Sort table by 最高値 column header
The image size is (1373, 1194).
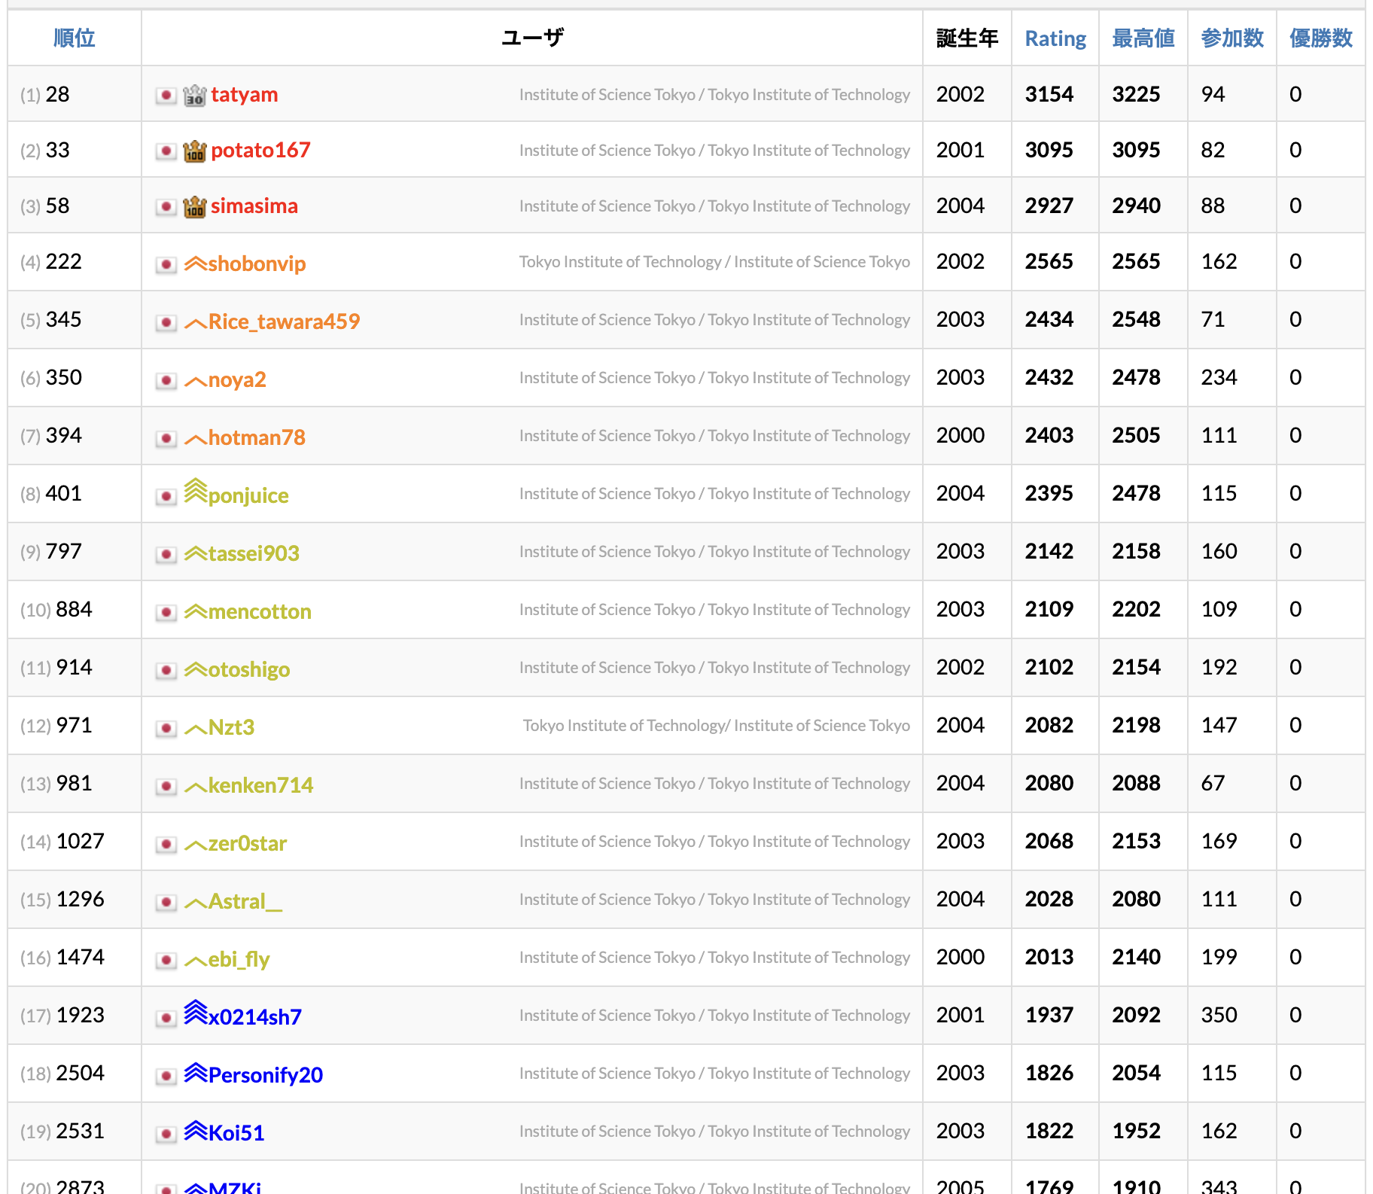[x=1143, y=38]
